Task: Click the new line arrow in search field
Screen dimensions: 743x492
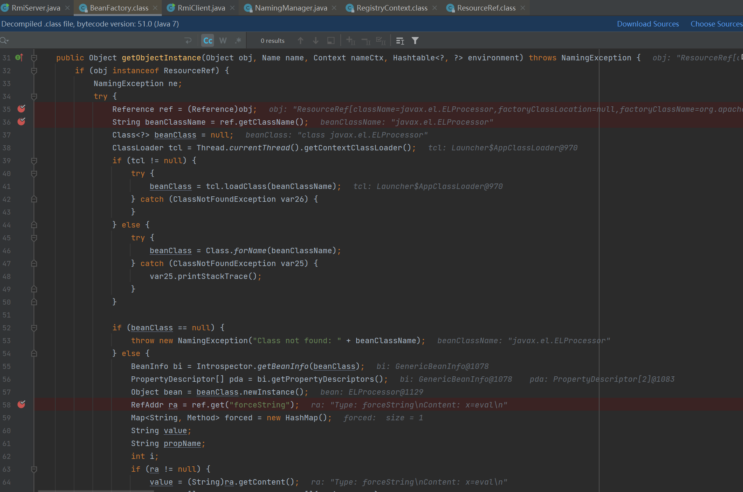Action: (188, 41)
